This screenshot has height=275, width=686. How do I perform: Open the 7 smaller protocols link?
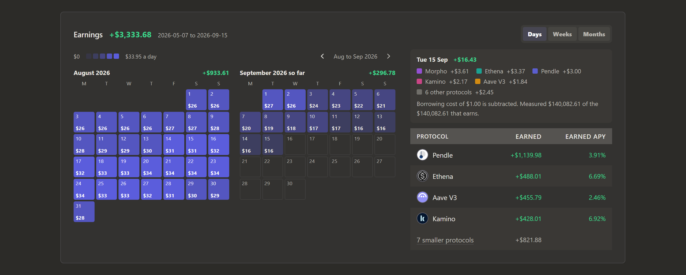pos(445,240)
